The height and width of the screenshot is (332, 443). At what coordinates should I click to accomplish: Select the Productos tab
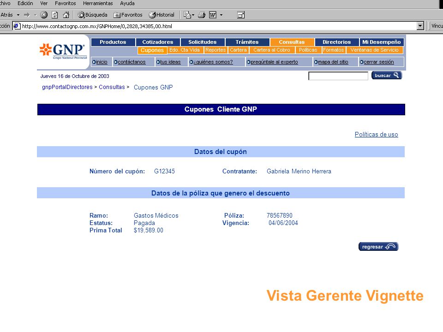113,42
